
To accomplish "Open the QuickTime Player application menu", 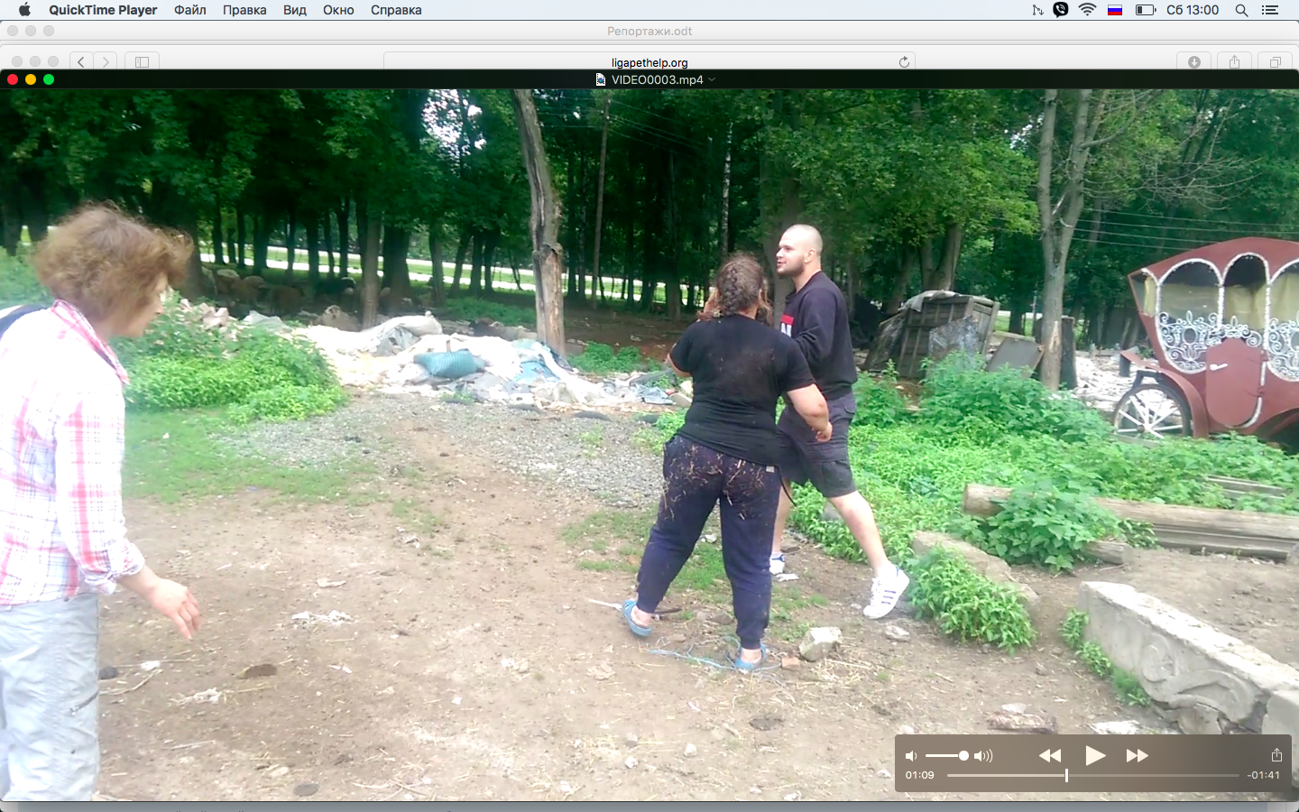I will point(103,10).
